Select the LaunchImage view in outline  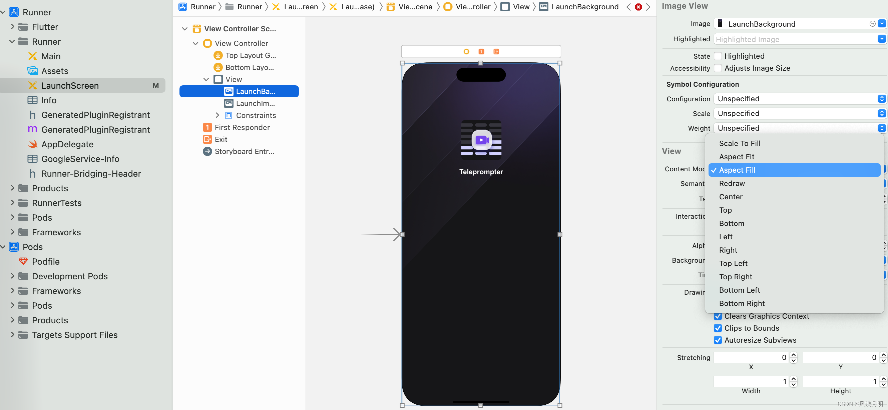(x=255, y=103)
